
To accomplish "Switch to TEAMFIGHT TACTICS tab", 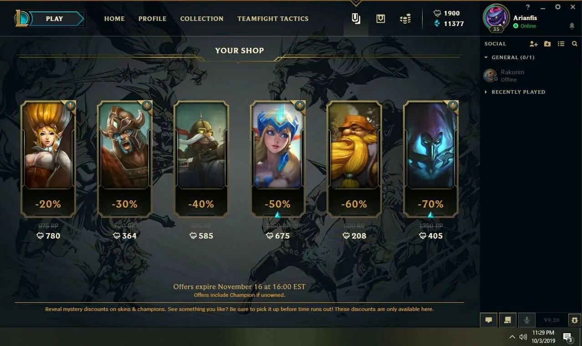I will 273,19.
